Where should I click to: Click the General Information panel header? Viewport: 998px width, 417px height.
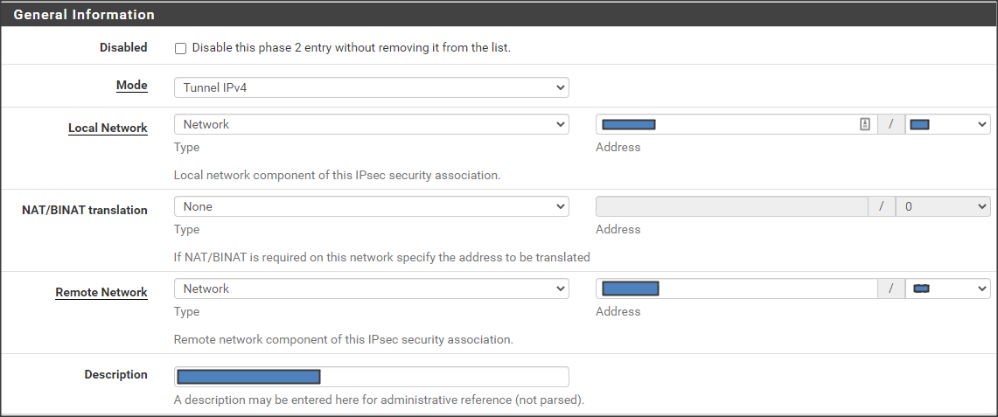[84, 15]
